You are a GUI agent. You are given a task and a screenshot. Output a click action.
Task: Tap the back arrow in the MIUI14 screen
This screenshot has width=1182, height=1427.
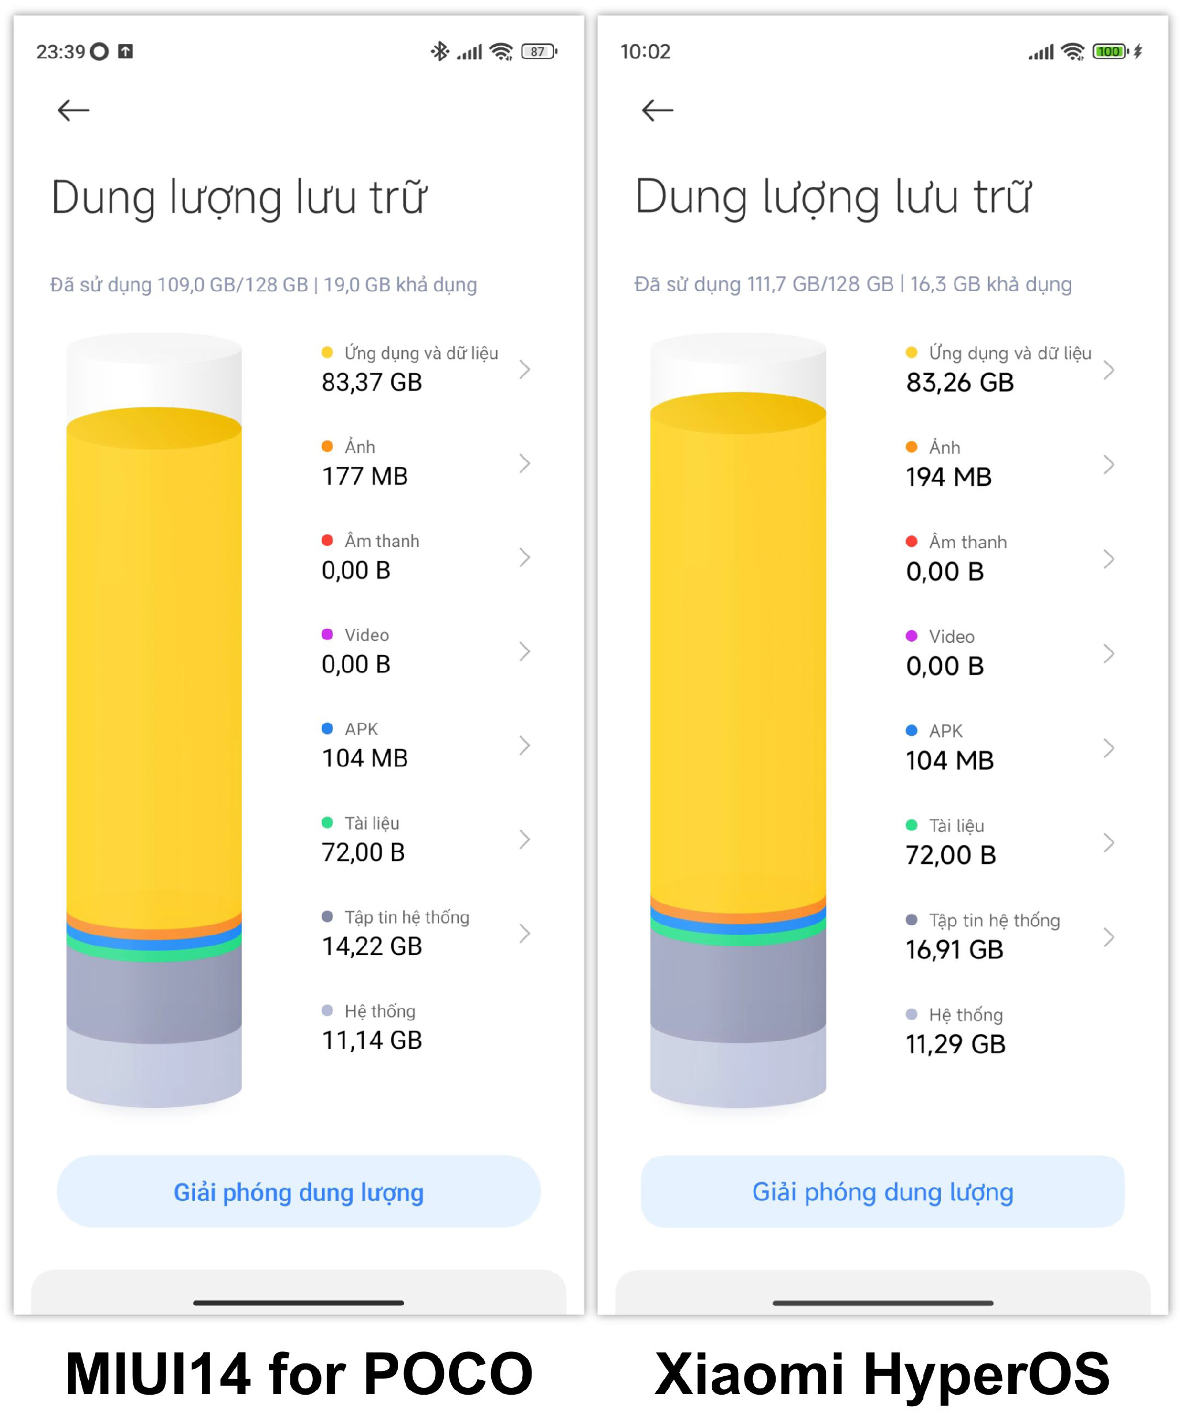tap(73, 110)
